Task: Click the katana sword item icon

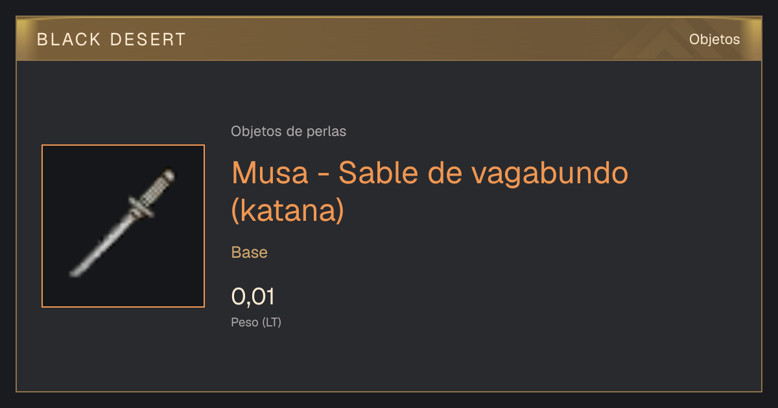Action: click(123, 224)
